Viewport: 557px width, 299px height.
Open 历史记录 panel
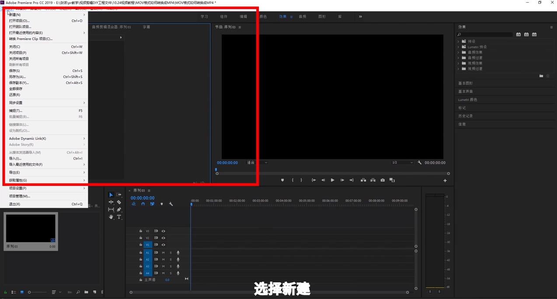pyautogui.click(x=466, y=116)
